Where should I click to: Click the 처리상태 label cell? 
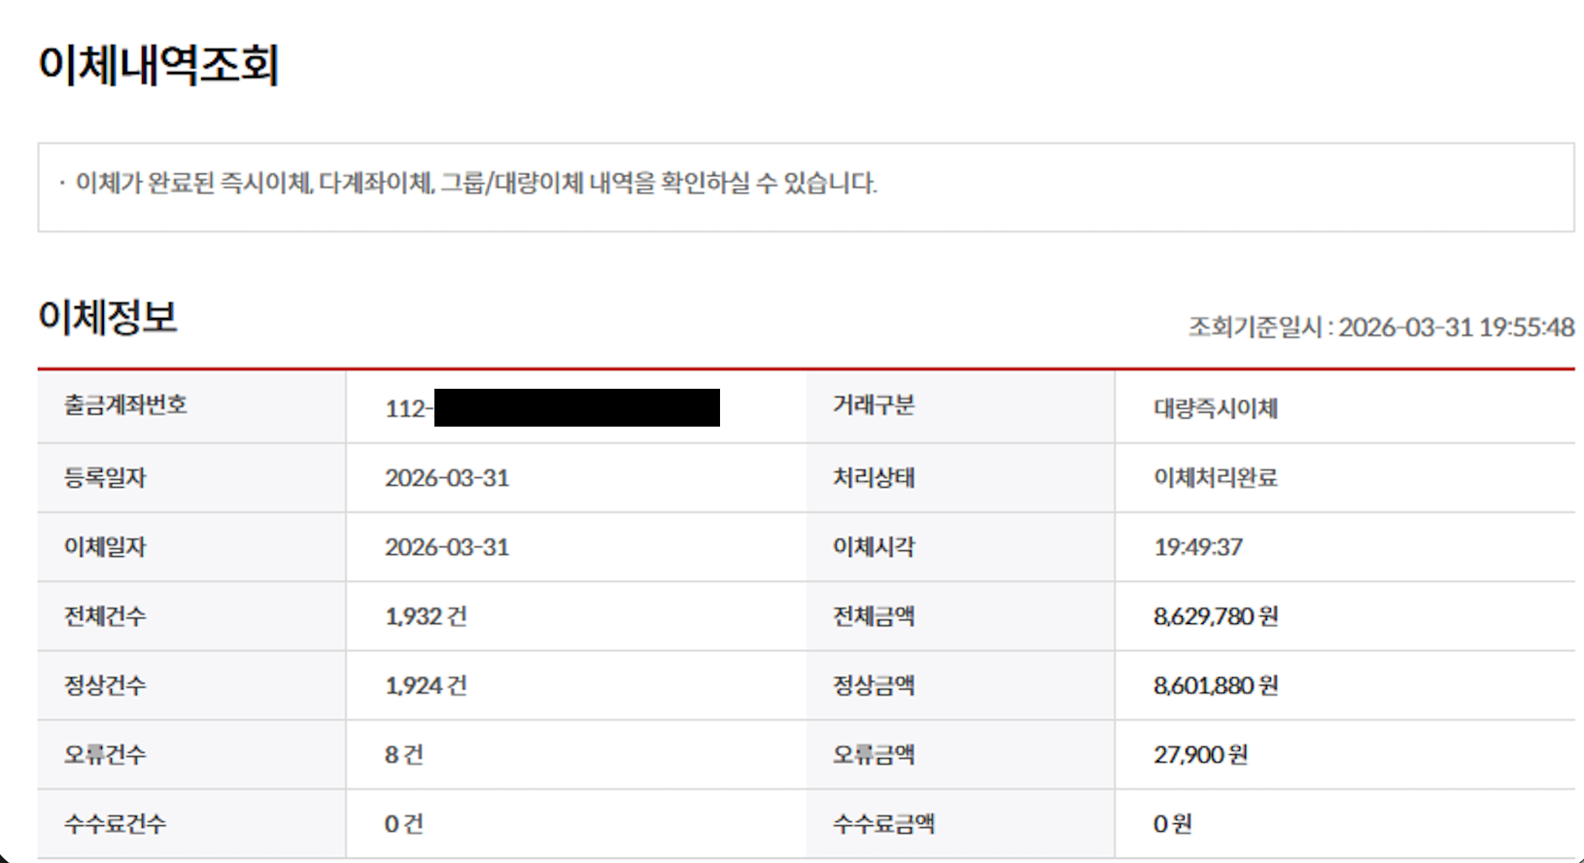960,477
